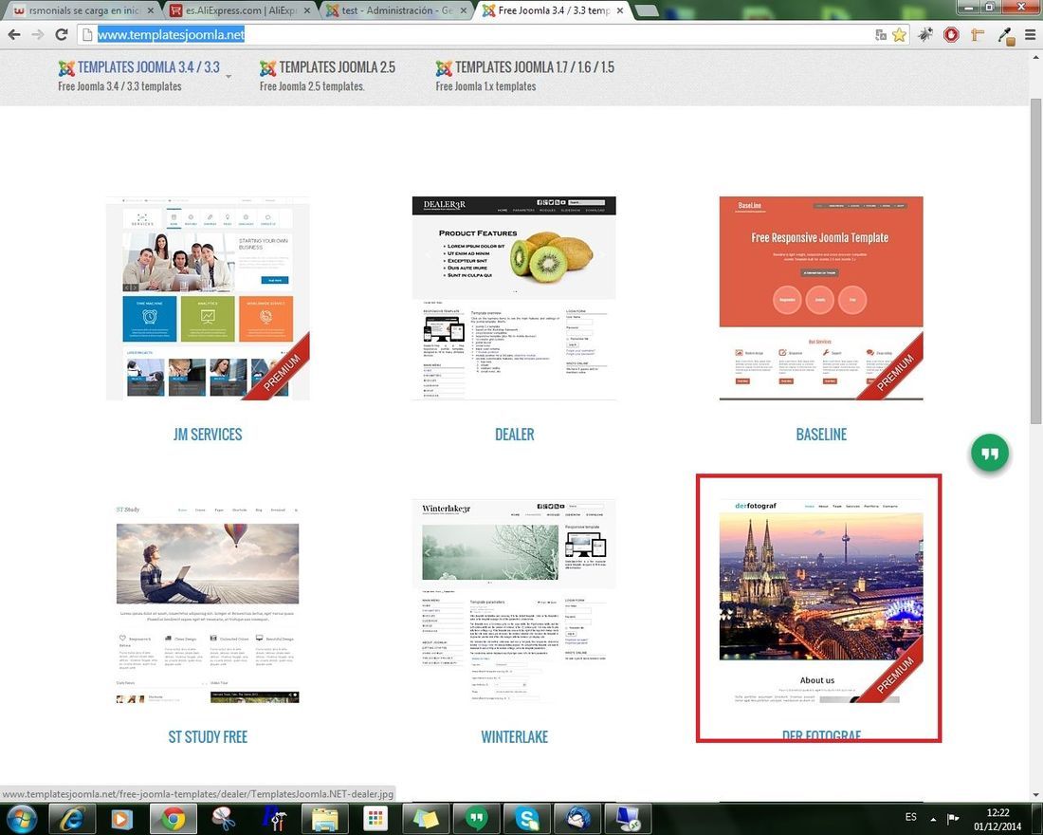Click the browser forward arrow

pyautogui.click(x=38, y=34)
